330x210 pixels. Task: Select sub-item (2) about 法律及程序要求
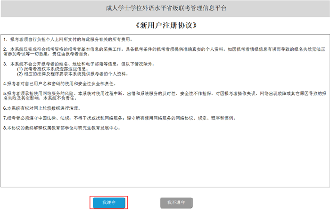click(71, 74)
